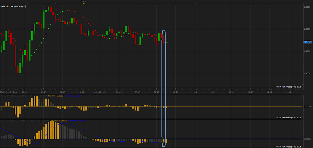Click the zero level value in second GMACD panel
The image size is (313, 148).
307,139
